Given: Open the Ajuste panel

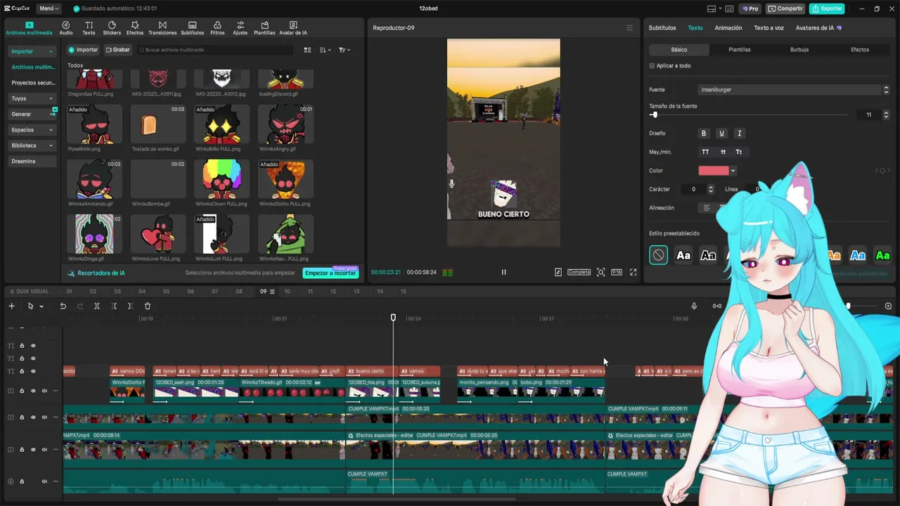Looking at the screenshot, I should (240, 28).
